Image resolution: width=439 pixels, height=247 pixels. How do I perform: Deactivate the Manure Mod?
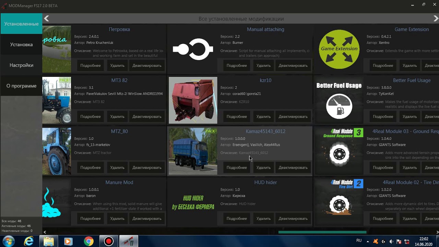tap(147, 219)
